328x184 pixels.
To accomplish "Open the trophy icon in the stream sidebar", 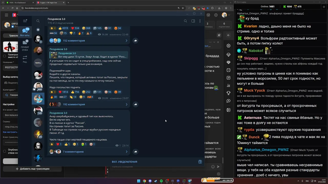I will coord(228,93).
